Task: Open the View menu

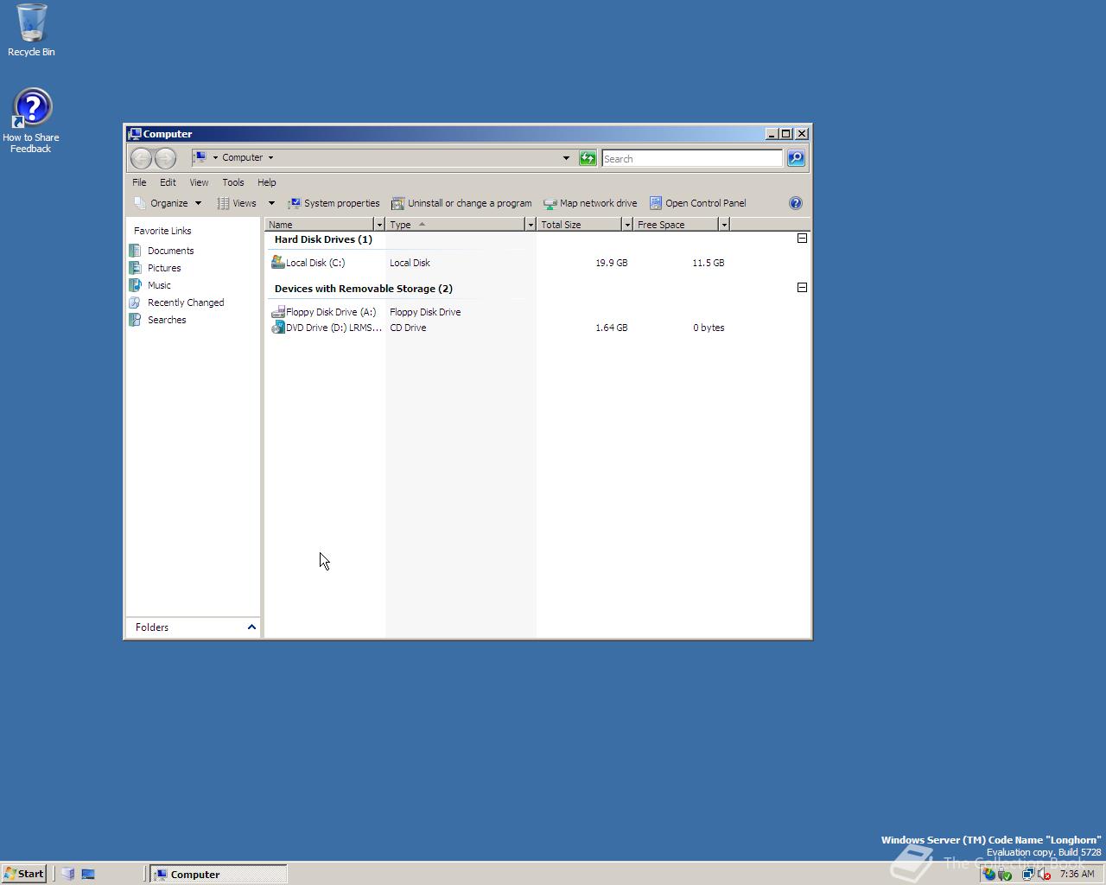Action: 199,182
